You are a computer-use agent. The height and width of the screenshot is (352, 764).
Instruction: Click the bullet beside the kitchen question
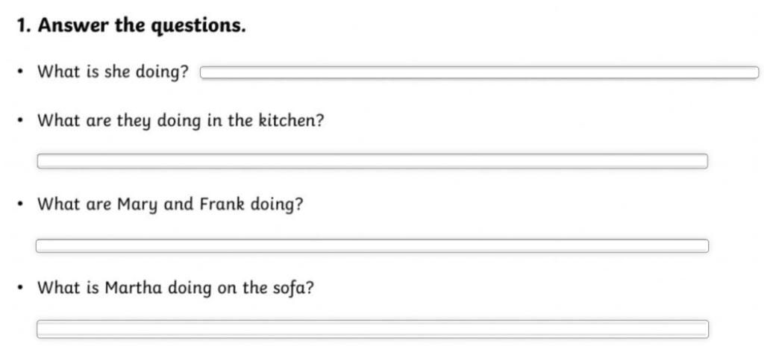coord(20,122)
